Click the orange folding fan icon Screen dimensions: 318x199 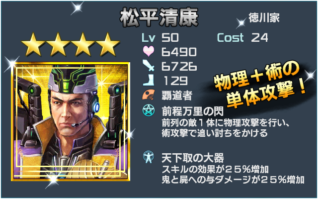149,95
